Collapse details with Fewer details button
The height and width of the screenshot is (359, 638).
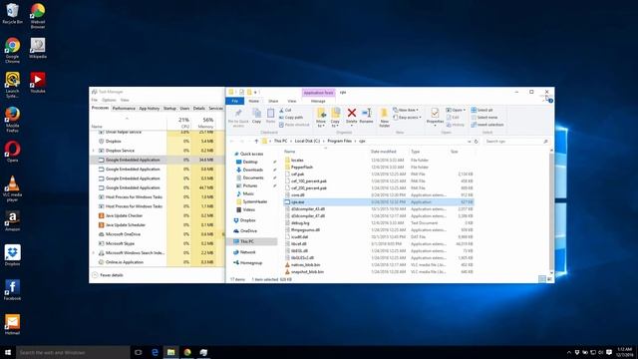108,275
